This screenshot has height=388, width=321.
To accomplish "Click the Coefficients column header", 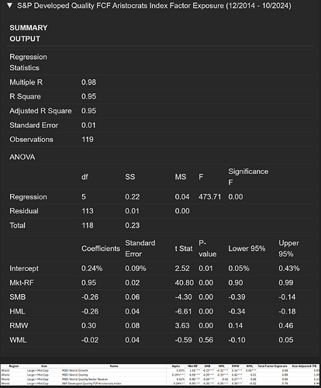I will click(101, 248).
